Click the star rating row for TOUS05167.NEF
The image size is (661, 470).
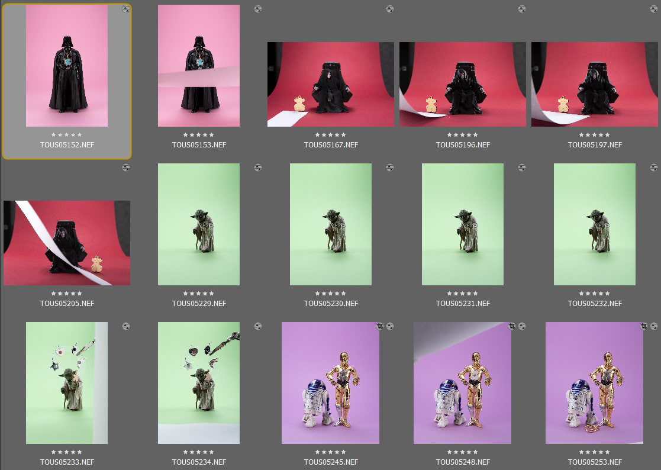click(330, 135)
